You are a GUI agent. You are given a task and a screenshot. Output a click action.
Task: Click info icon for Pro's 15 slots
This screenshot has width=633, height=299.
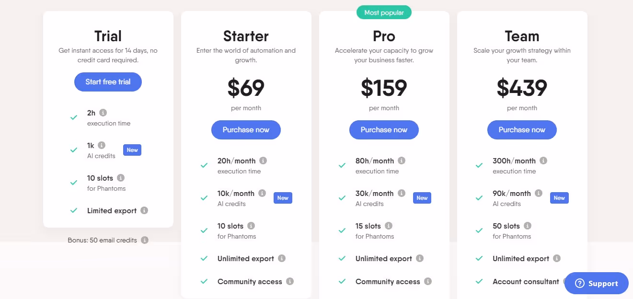pyautogui.click(x=388, y=226)
